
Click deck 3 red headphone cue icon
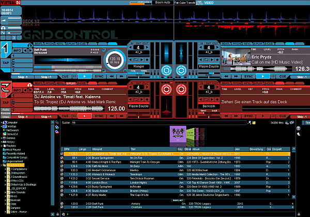pos(29,85)
